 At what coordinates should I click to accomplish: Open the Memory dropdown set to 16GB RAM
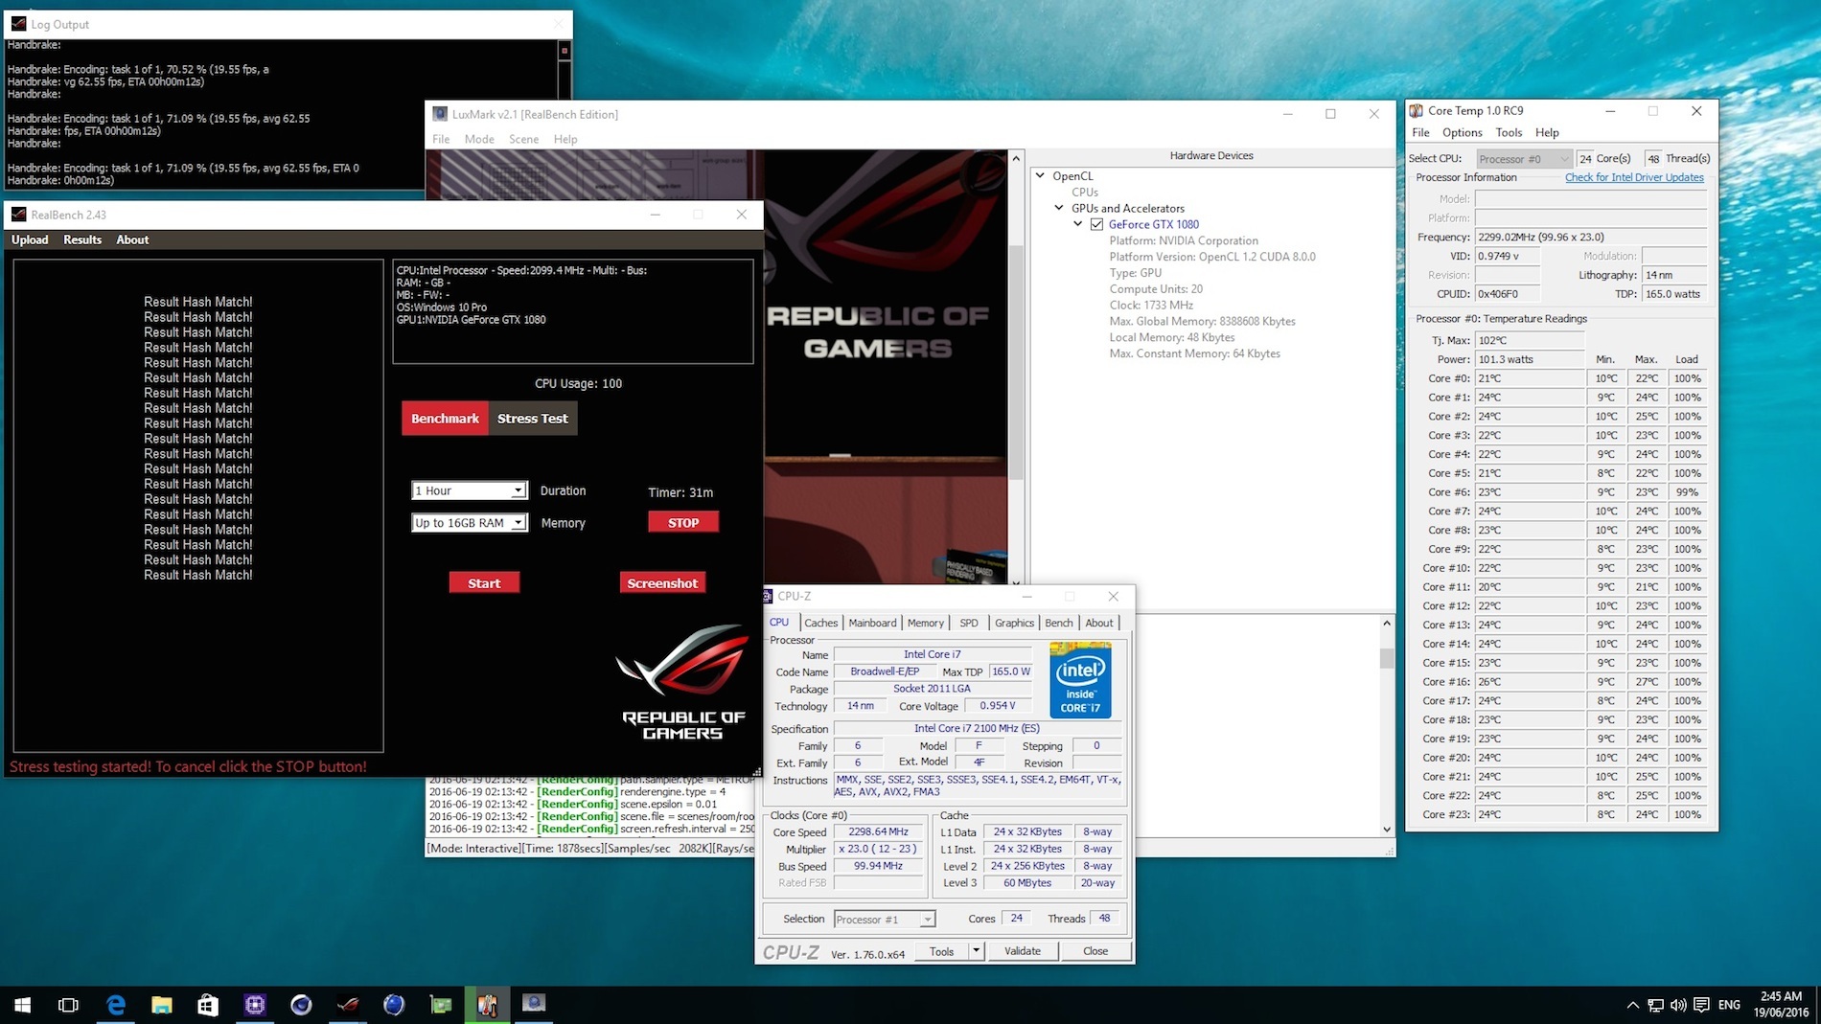pos(470,523)
